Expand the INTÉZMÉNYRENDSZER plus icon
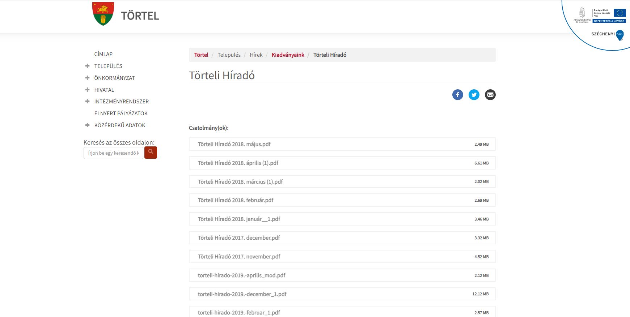This screenshot has height=317, width=630. tap(87, 101)
